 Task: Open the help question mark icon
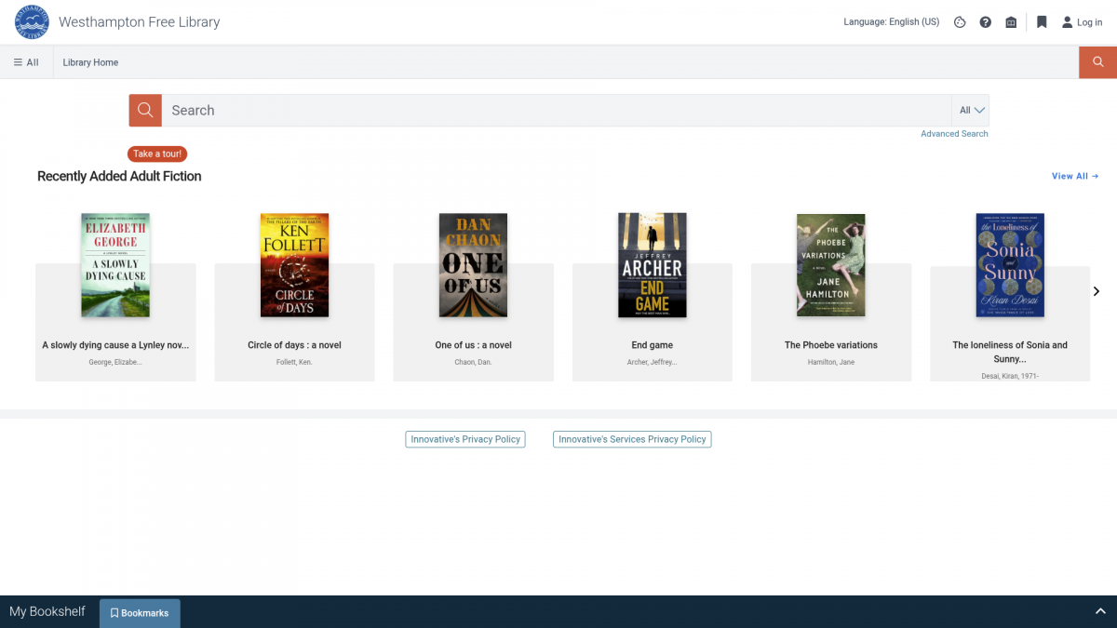coord(985,22)
